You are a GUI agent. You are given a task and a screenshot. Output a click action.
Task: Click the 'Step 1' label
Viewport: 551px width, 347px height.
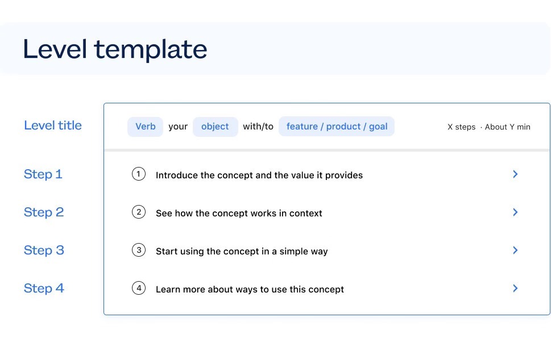tap(43, 174)
